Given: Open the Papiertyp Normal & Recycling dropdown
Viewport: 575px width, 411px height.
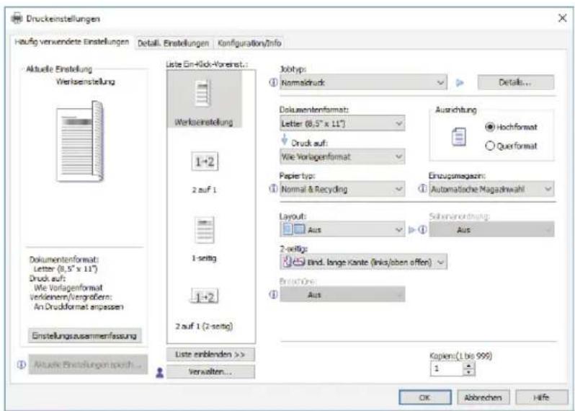Looking at the screenshot, I should coord(342,189).
